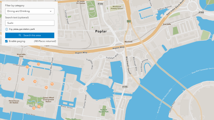This screenshot has width=214, height=120.
Task: Click the info icon beside the search examples
Action: (6, 29)
